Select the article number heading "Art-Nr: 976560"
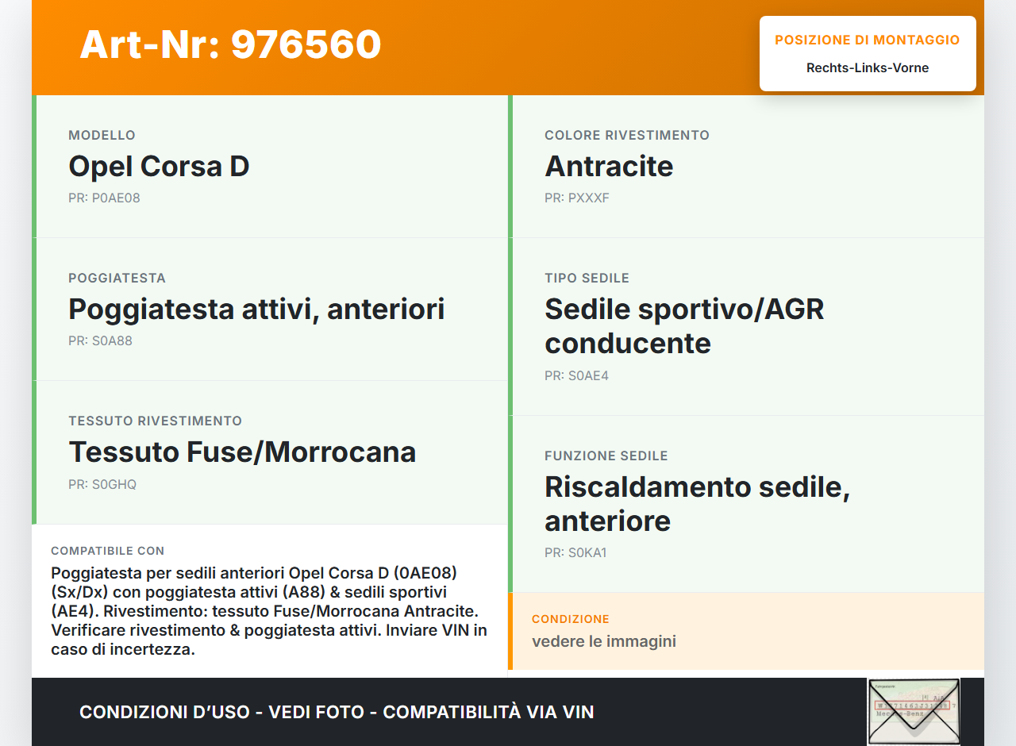 point(230,44)
